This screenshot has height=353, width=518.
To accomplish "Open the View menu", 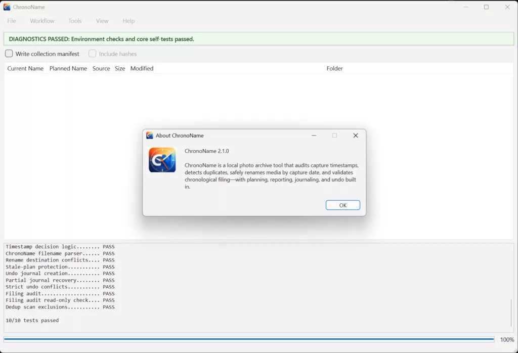I will click(x=102, y=21).
